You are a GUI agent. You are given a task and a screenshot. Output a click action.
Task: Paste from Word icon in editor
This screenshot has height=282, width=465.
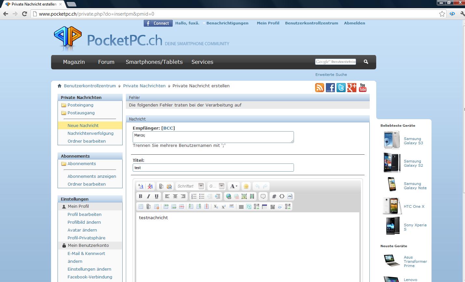coord(169,186)
